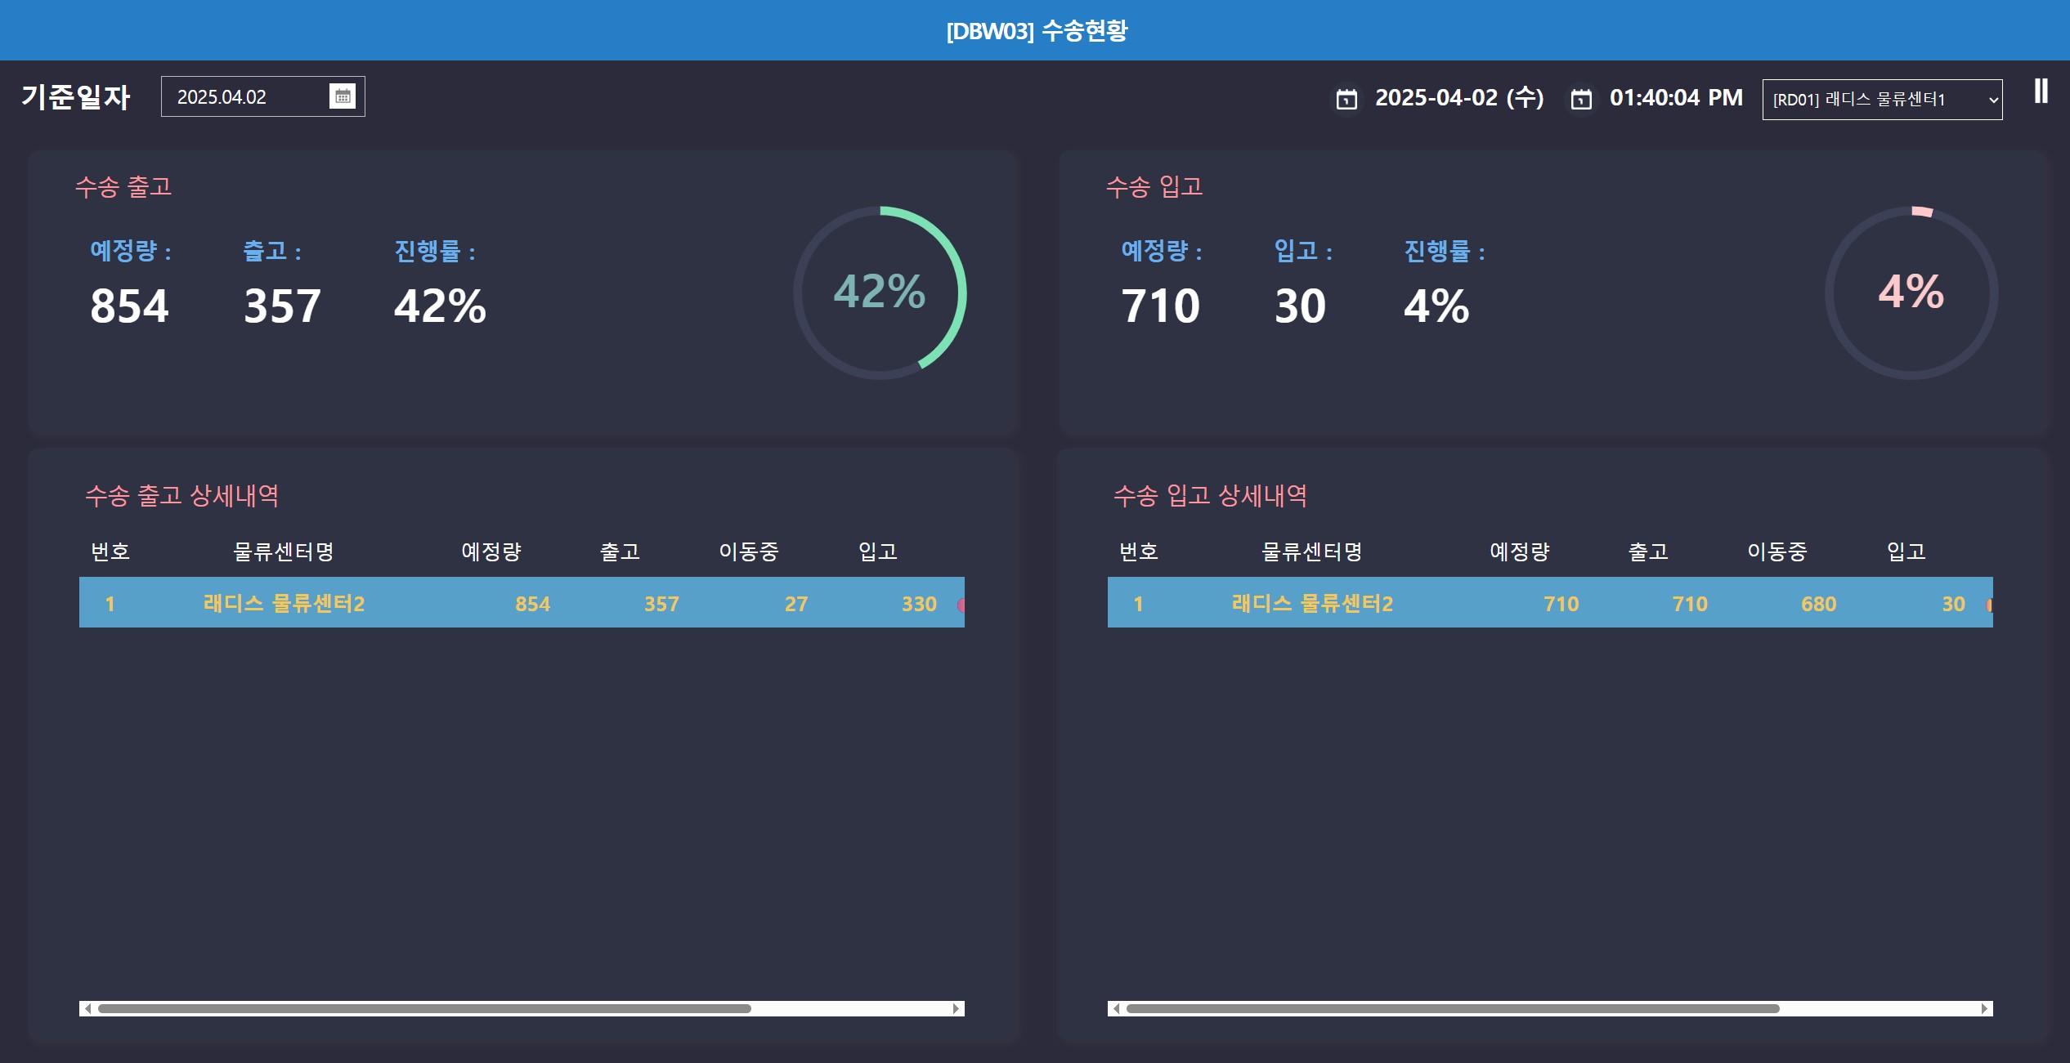The image size is (2070, 1063).
Task: Click the outbound detail table scrollbar thumb
Action: pyautogui.click(x=424, y=1008)
